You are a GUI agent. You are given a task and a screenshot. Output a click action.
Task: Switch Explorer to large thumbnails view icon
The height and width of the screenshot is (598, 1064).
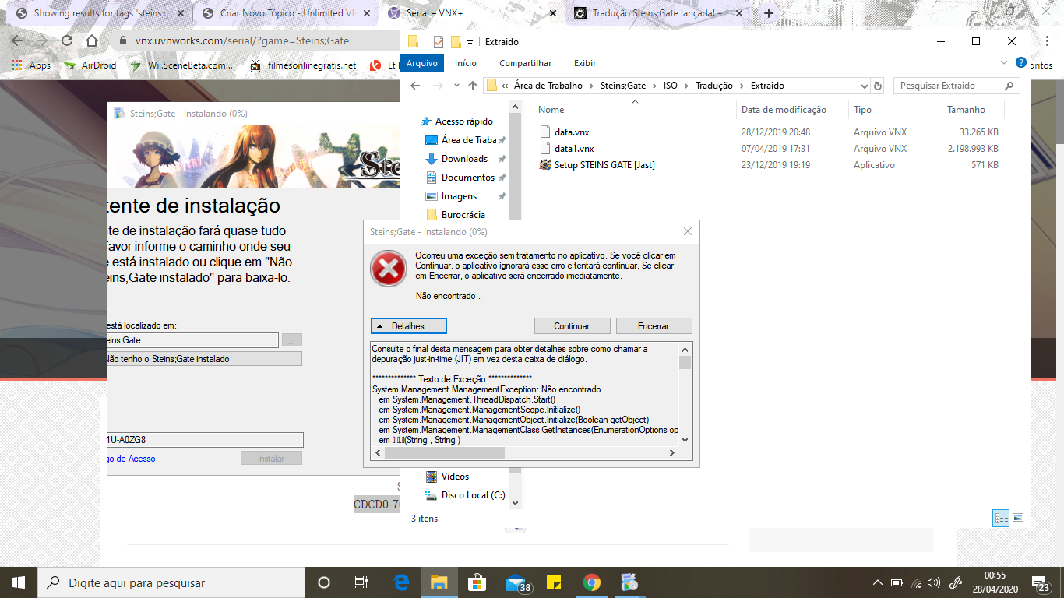pyautogui.click(x=1017, y=518)
